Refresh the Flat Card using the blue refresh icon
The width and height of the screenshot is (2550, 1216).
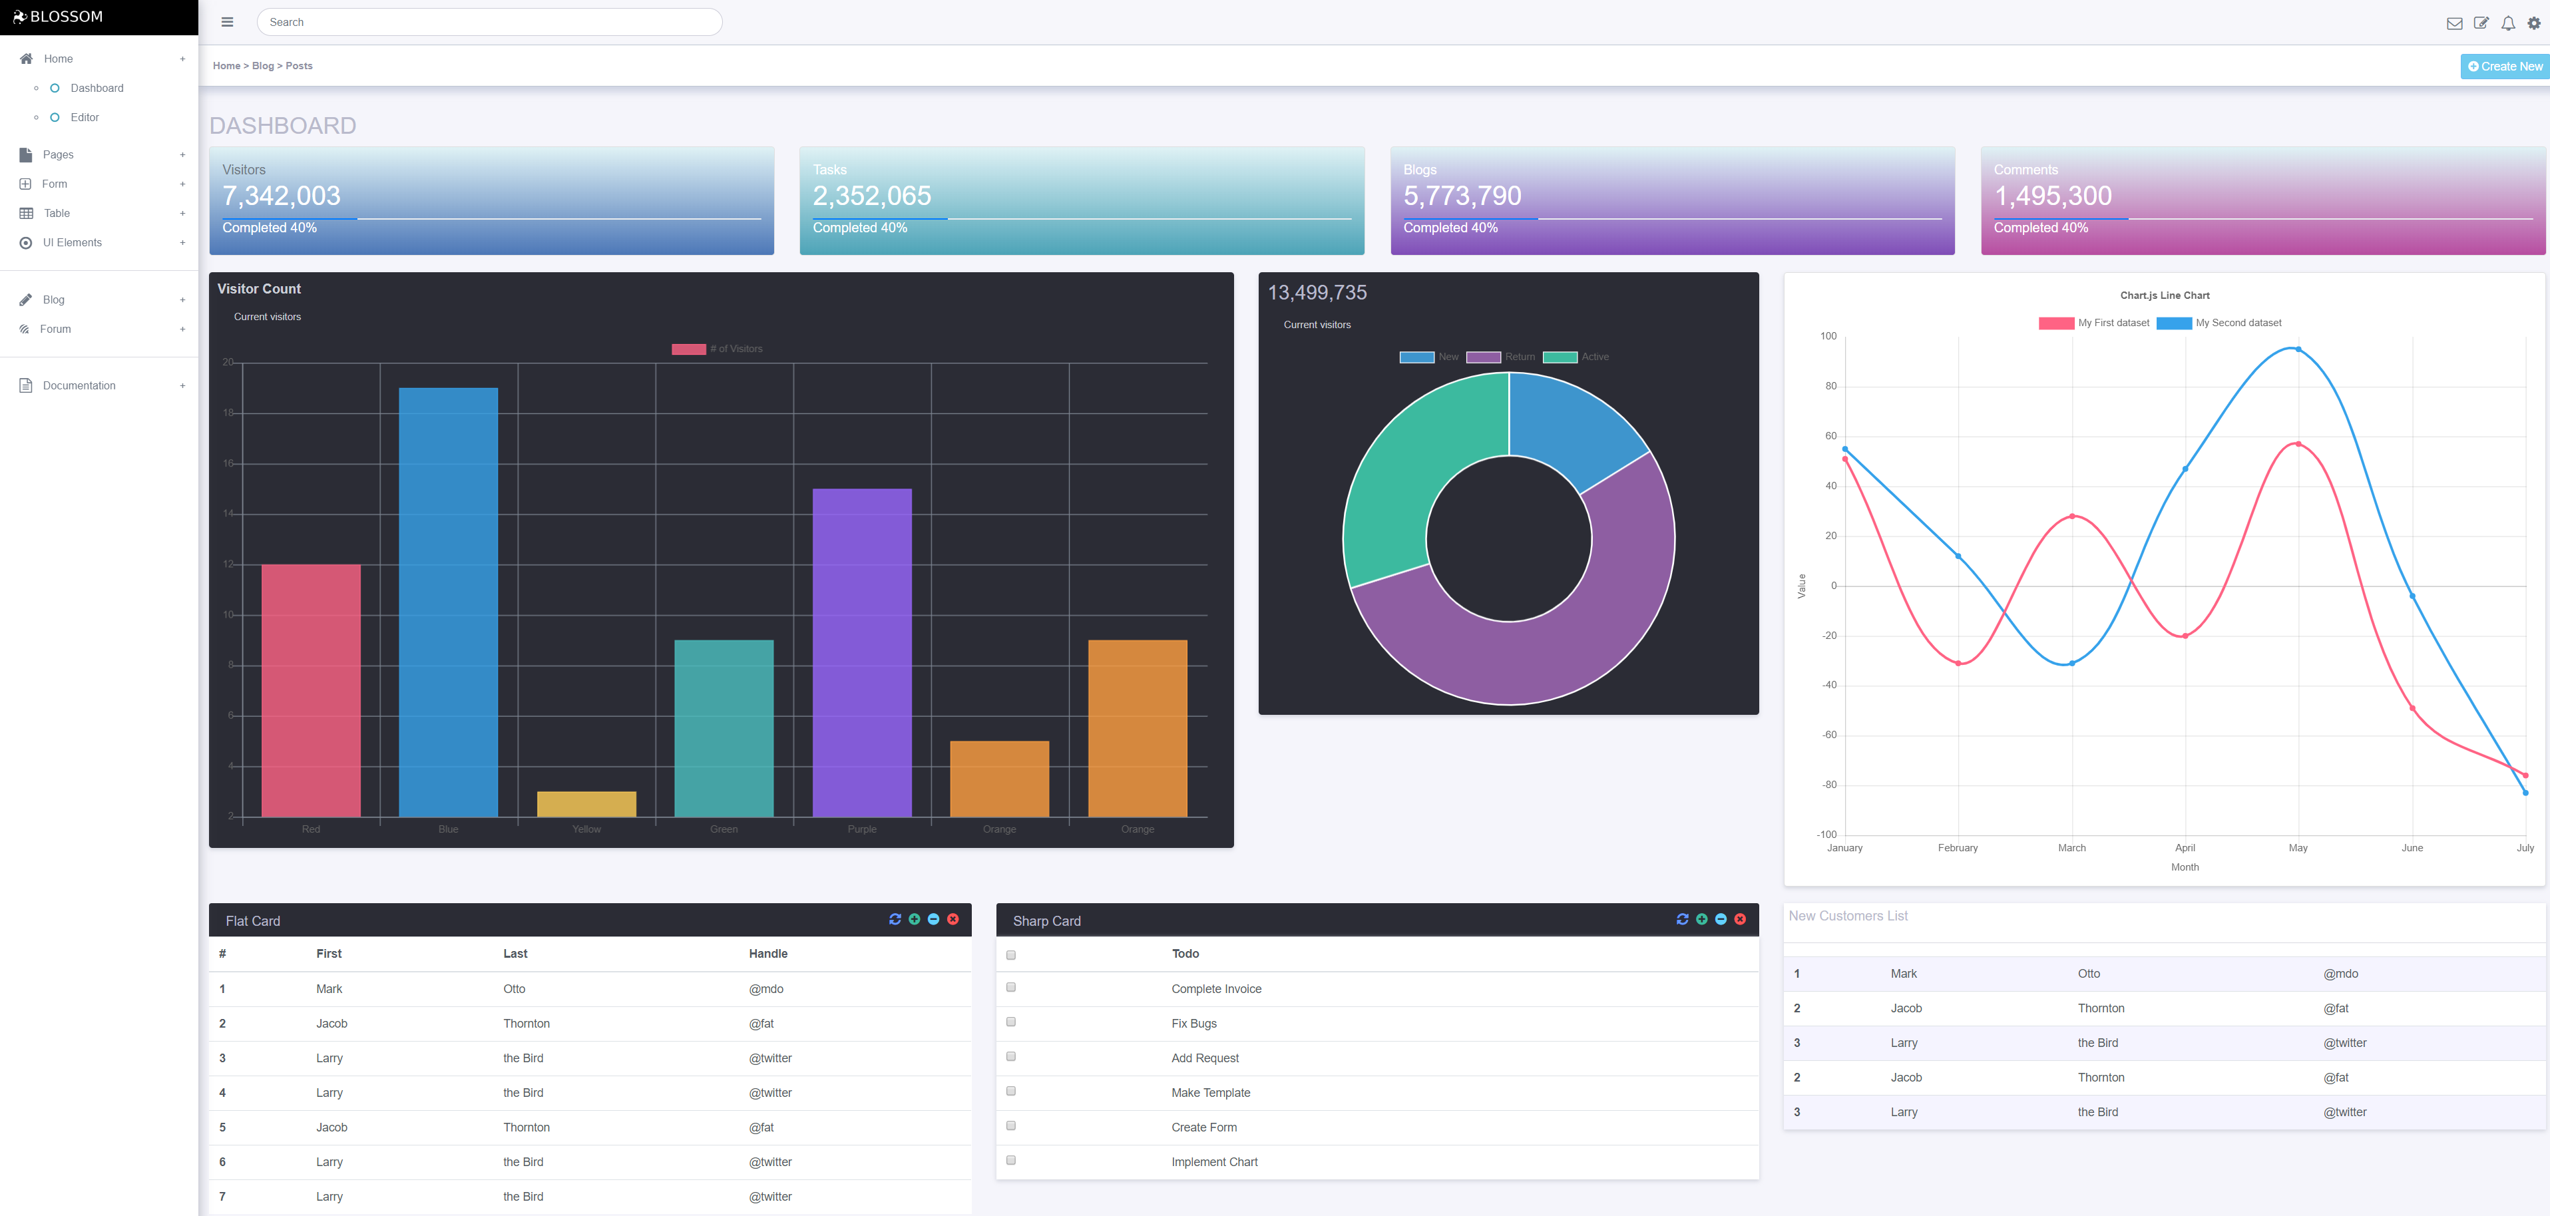coord(894,919)
